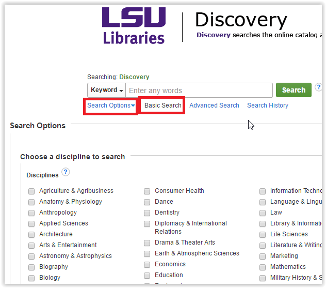
Task: Click the LSU Libraries logo
Action: pyautogui.click(x=134, y=26)
